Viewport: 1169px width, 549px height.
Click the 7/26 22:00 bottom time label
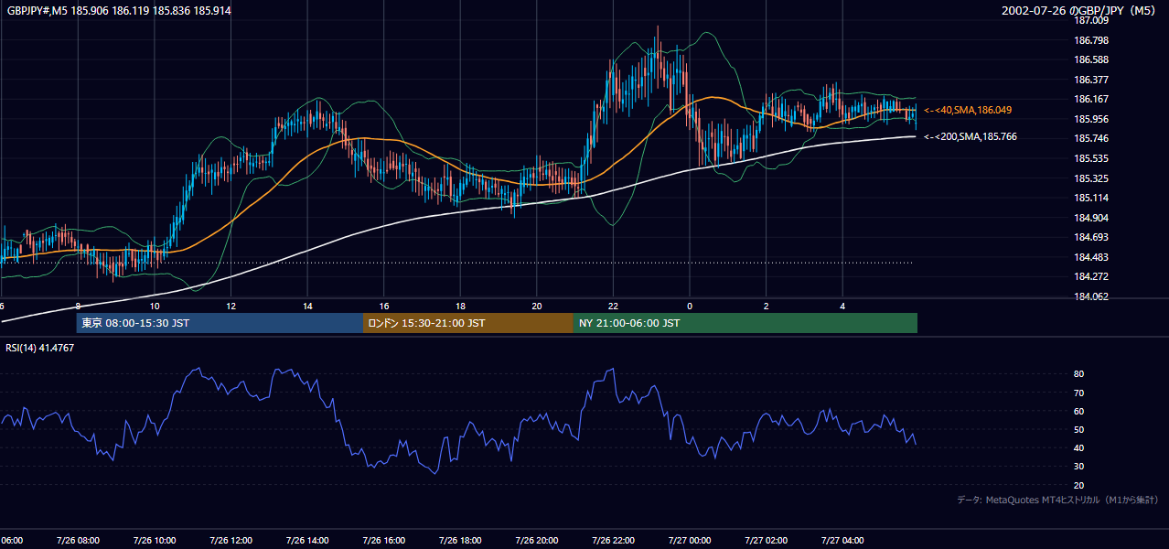coord(614,541)
